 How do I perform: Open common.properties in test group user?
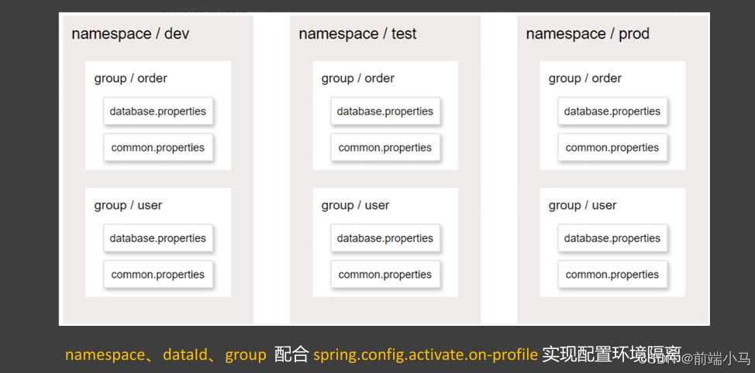(385, 275)
